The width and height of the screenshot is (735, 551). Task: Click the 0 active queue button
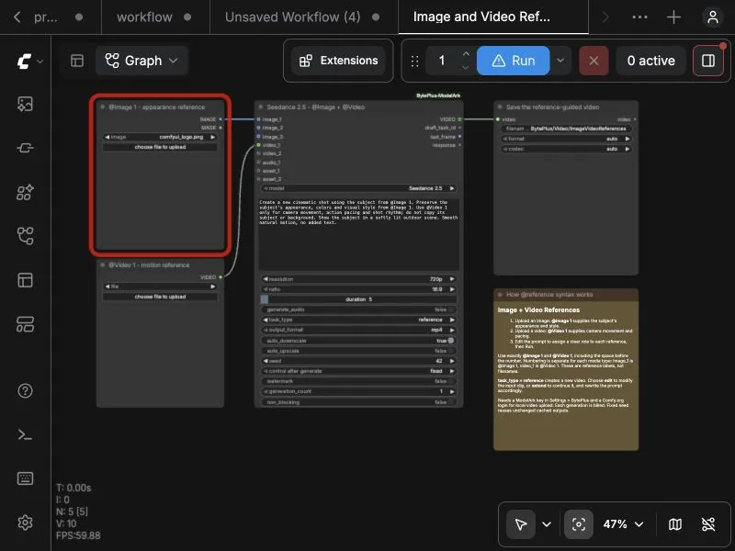coord(651,61)
